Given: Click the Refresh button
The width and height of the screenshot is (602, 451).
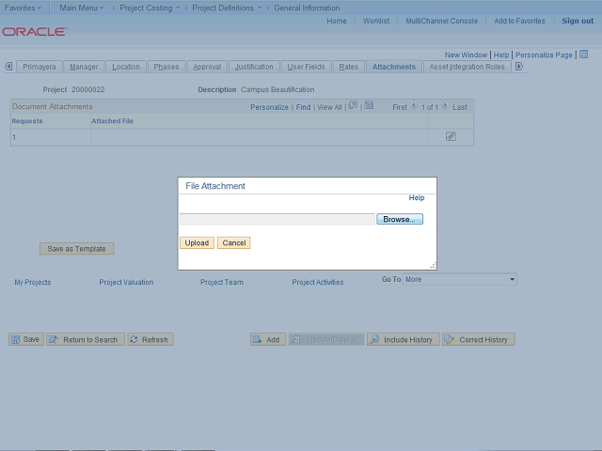Looking at the screenshot, I should [150, 339].
